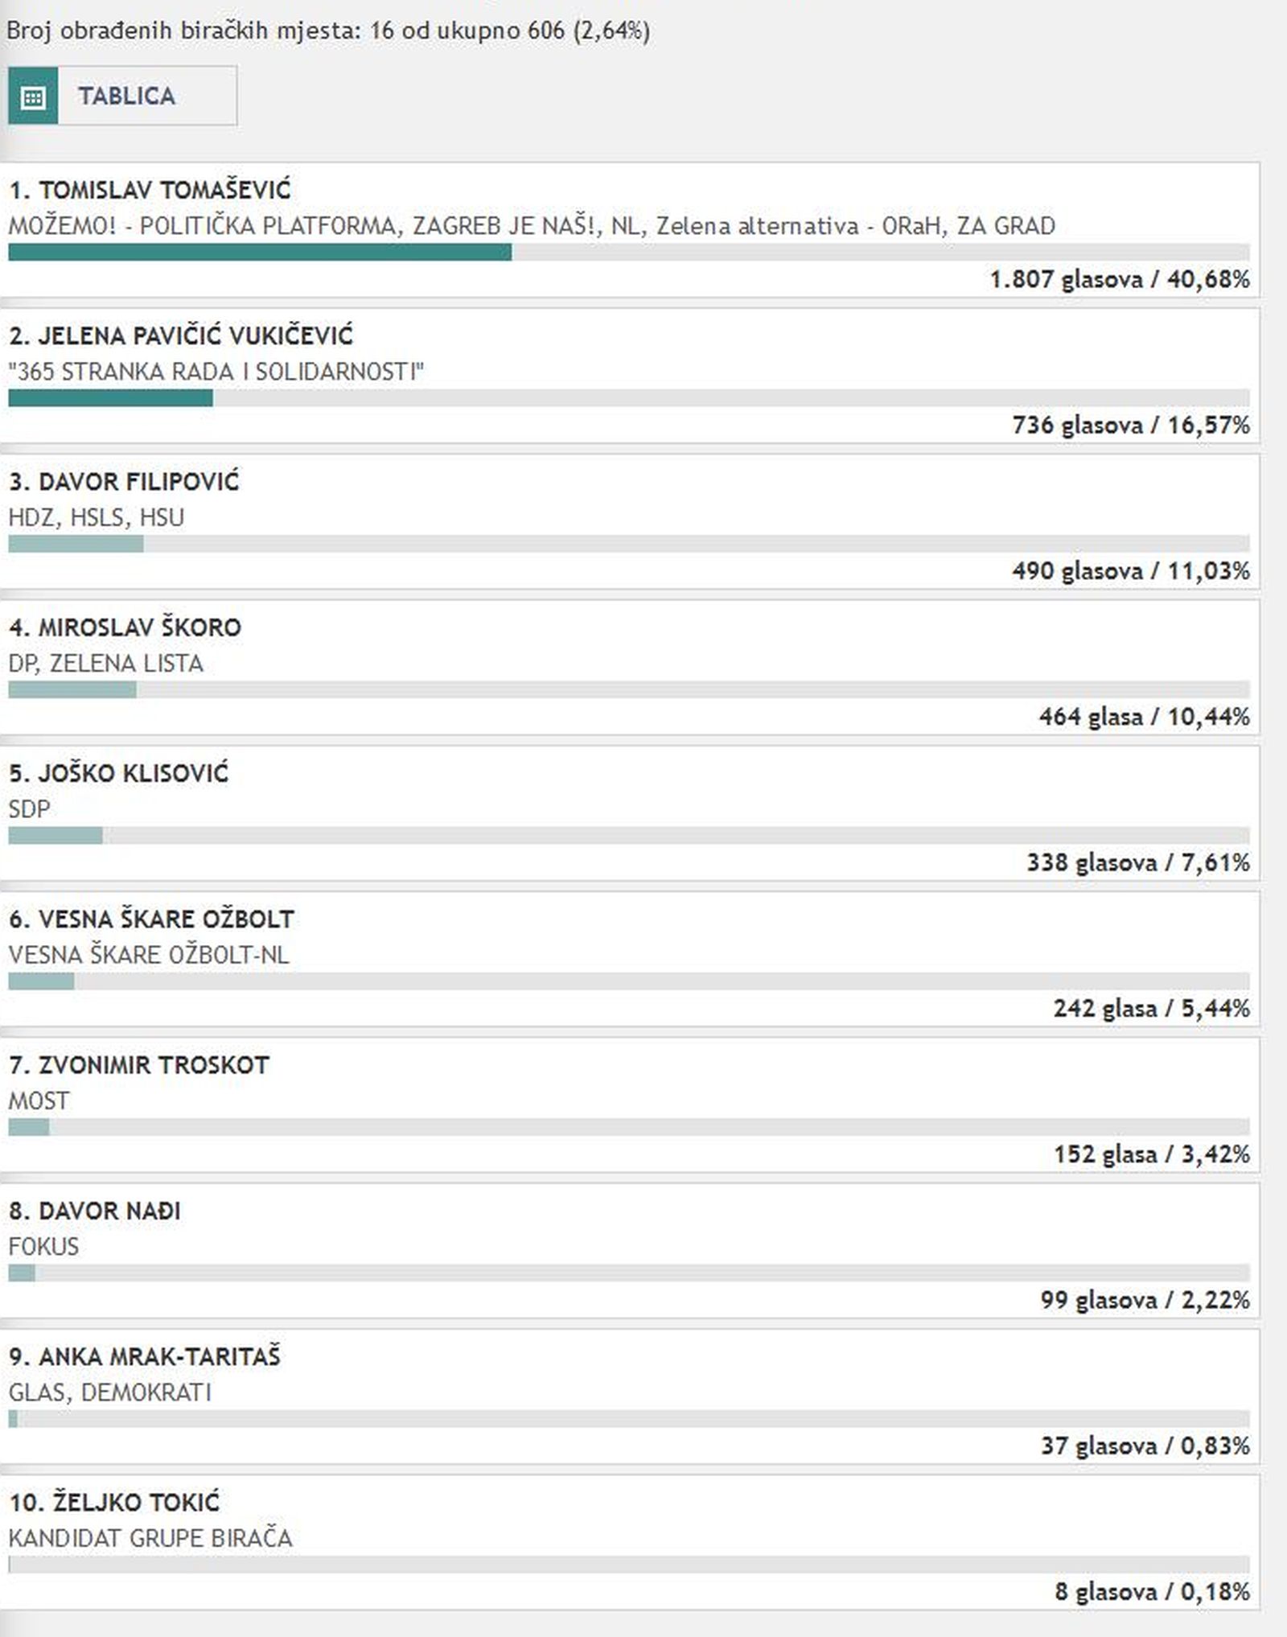Select Željko Tokić candidate name
Viewport: 1287px width, 1637px height.
[x=114, y=1502]
